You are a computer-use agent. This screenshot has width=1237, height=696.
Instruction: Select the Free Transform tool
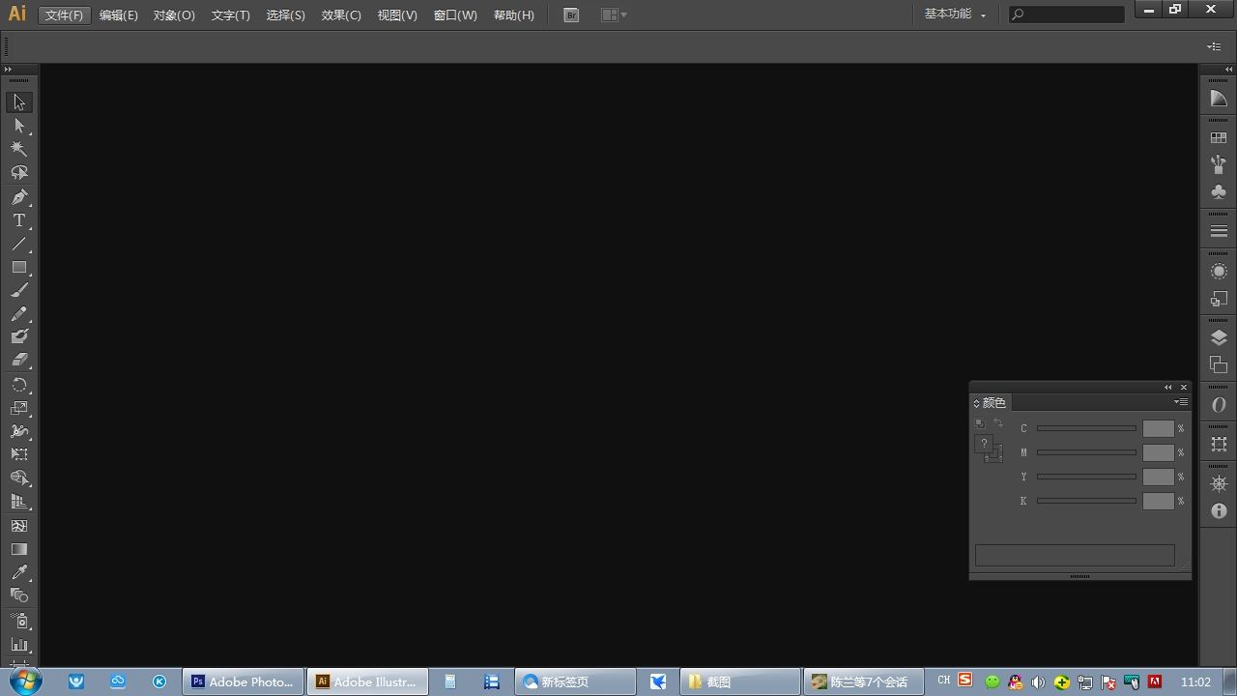(19, 454)
